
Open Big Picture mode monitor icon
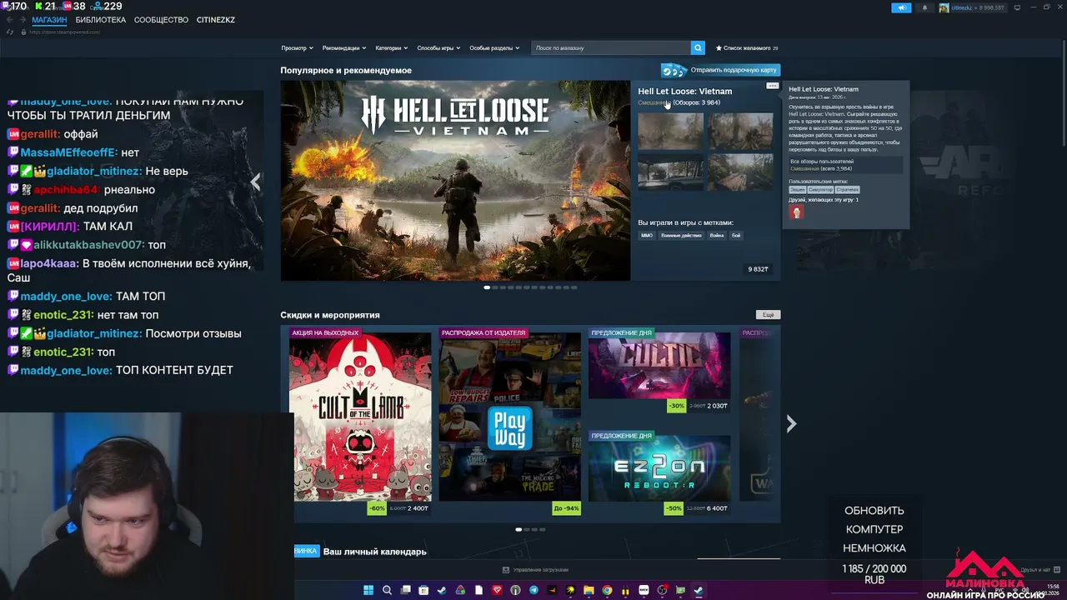pos(1016,7)
